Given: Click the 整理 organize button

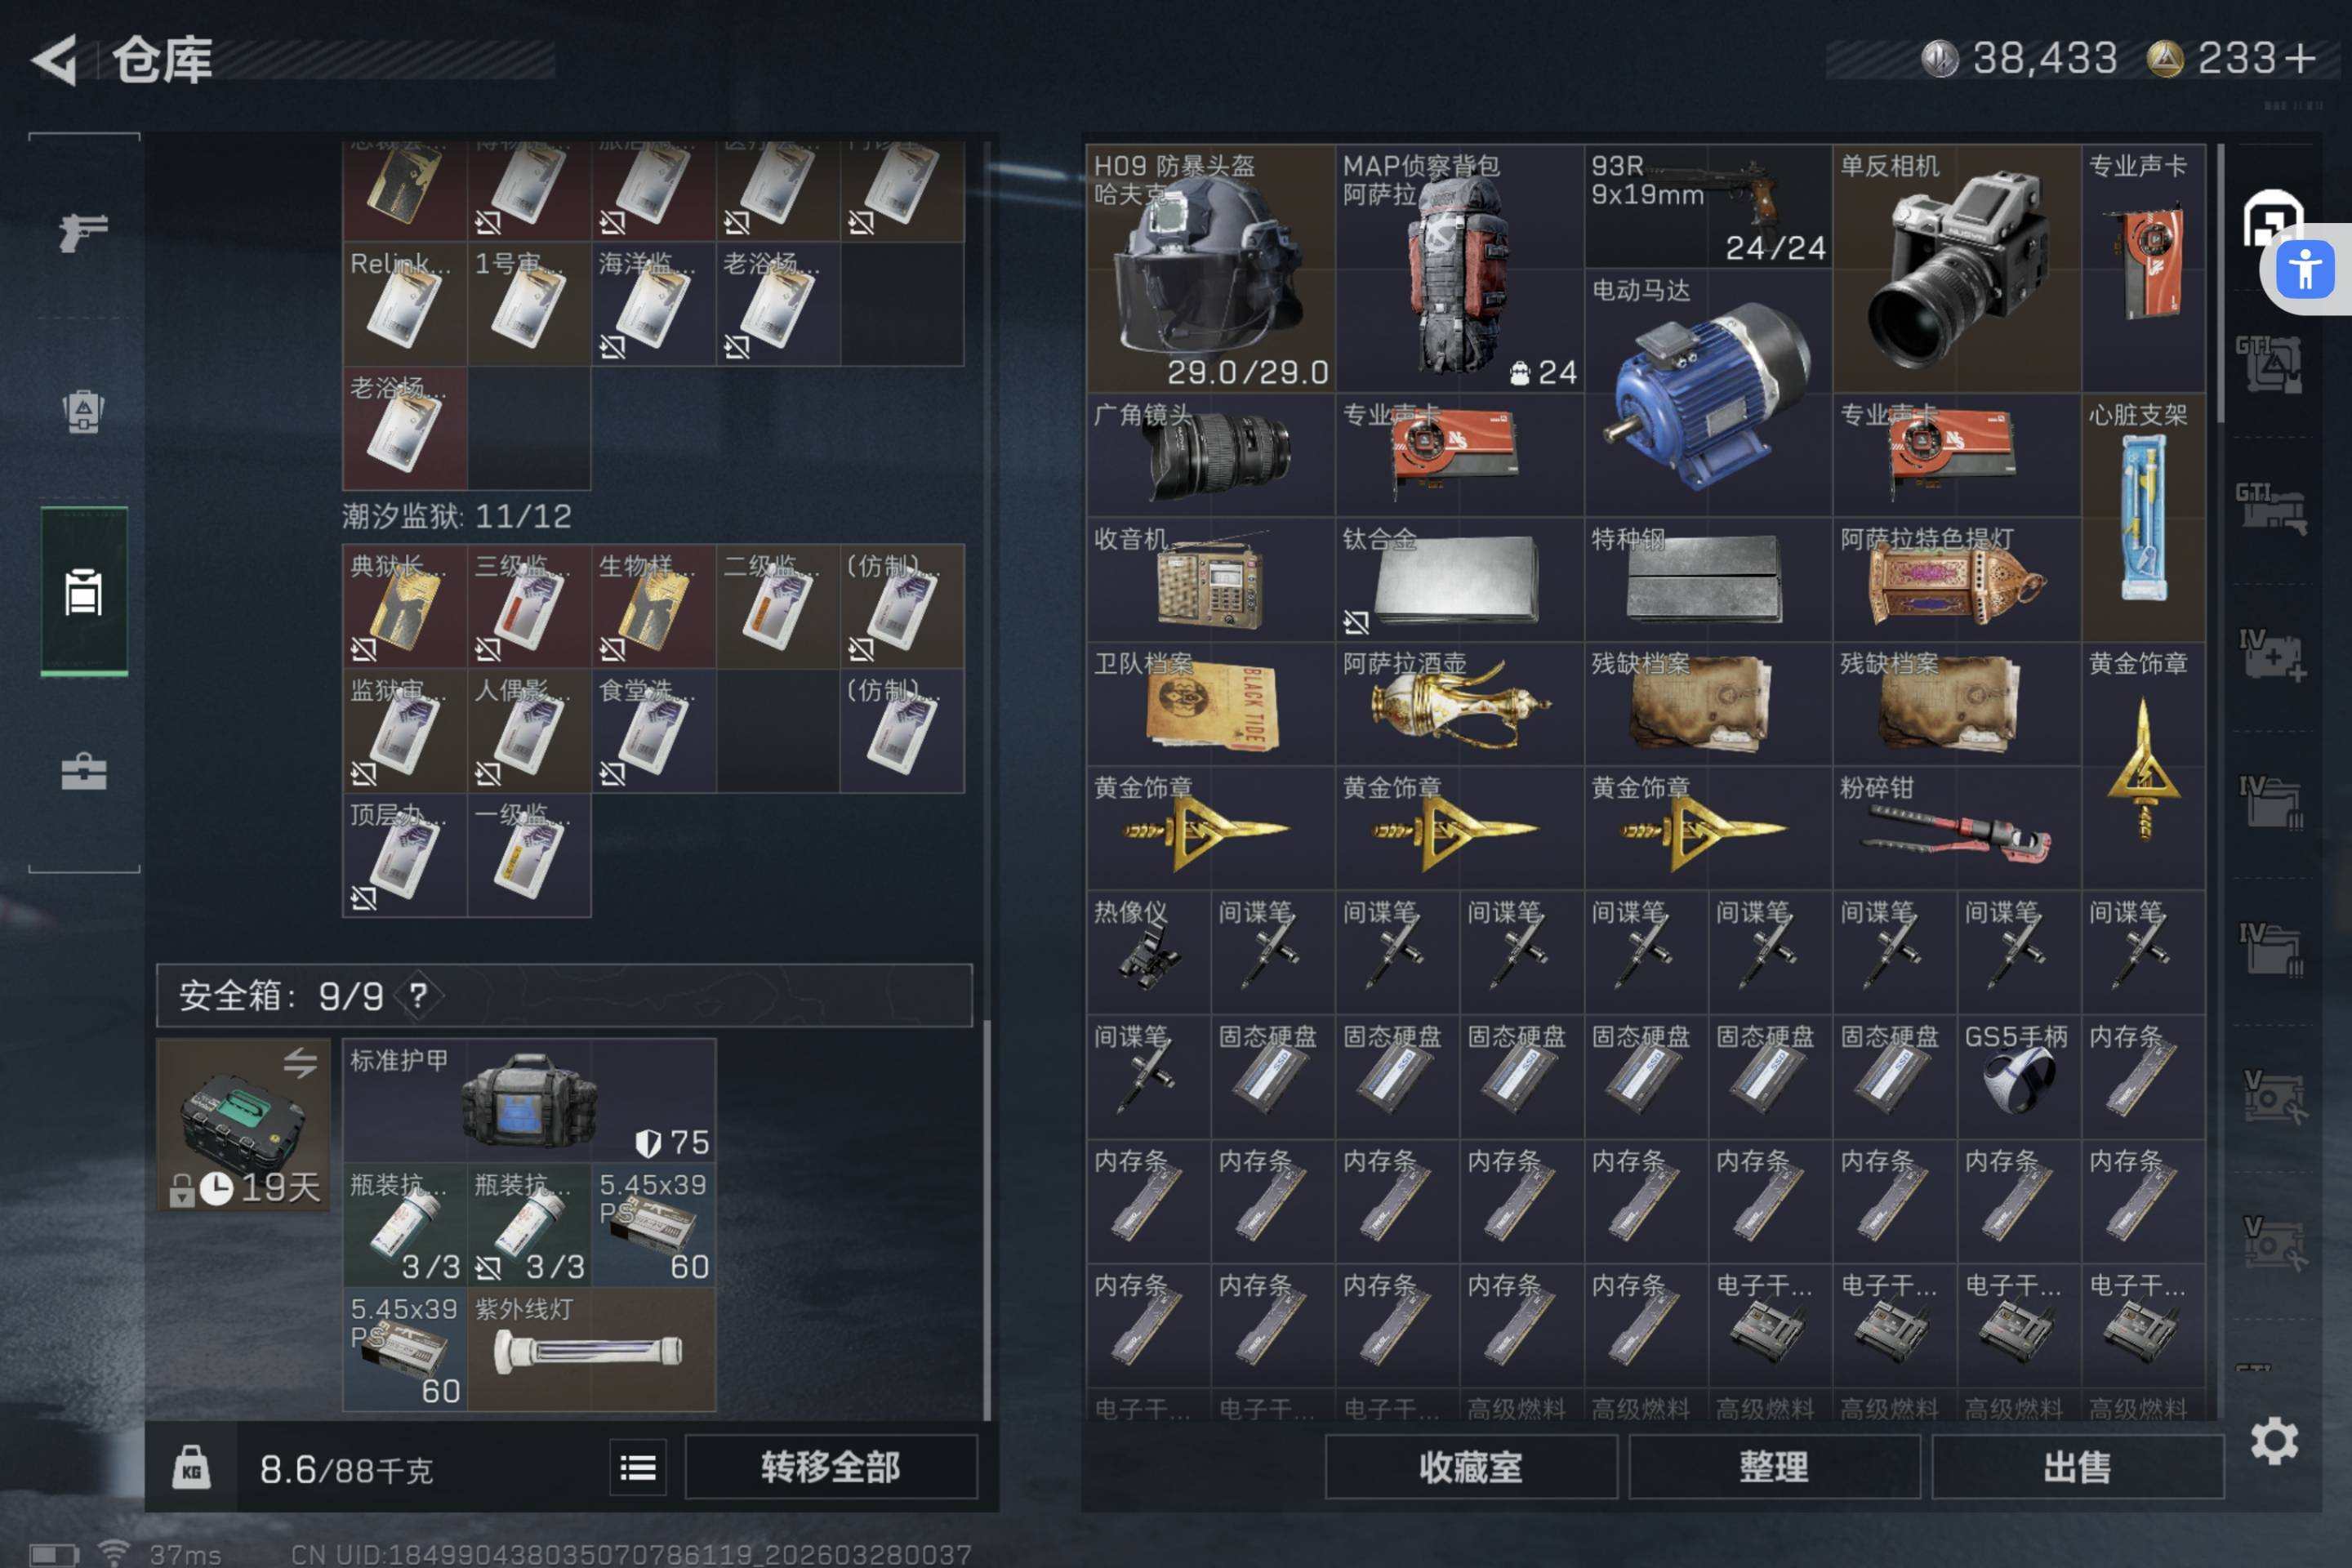Looking at the screenshot, I should [1773, 1467].
